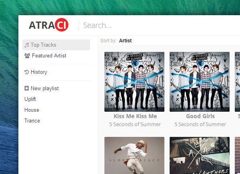Click the Featured Artist people icon
Image resolution: width=240 pixels, height=174 pixels.
click(27, 55)
